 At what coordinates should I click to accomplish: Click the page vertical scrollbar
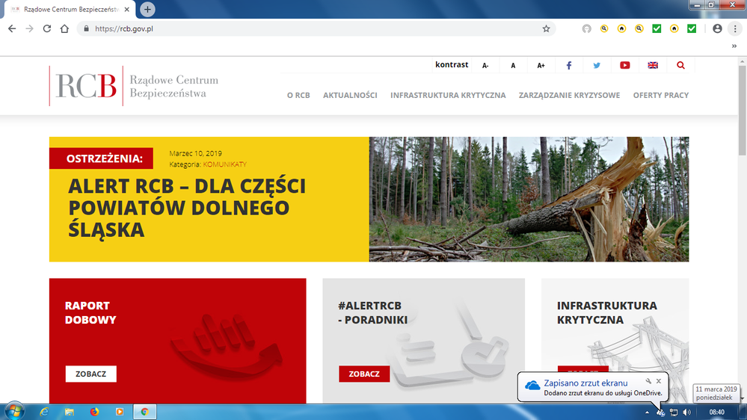743,111
